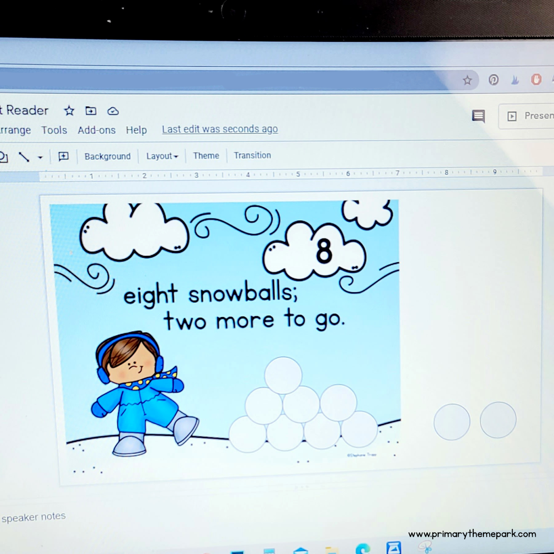Open the Tools menu
The height and width of the screenshot is (554, 554).
click(x=54, y=130)
